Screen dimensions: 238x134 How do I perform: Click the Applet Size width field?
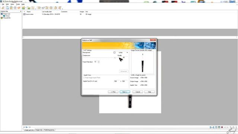(116, 81)
